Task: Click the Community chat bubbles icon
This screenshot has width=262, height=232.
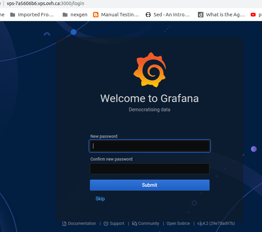Action: [135, 223]
